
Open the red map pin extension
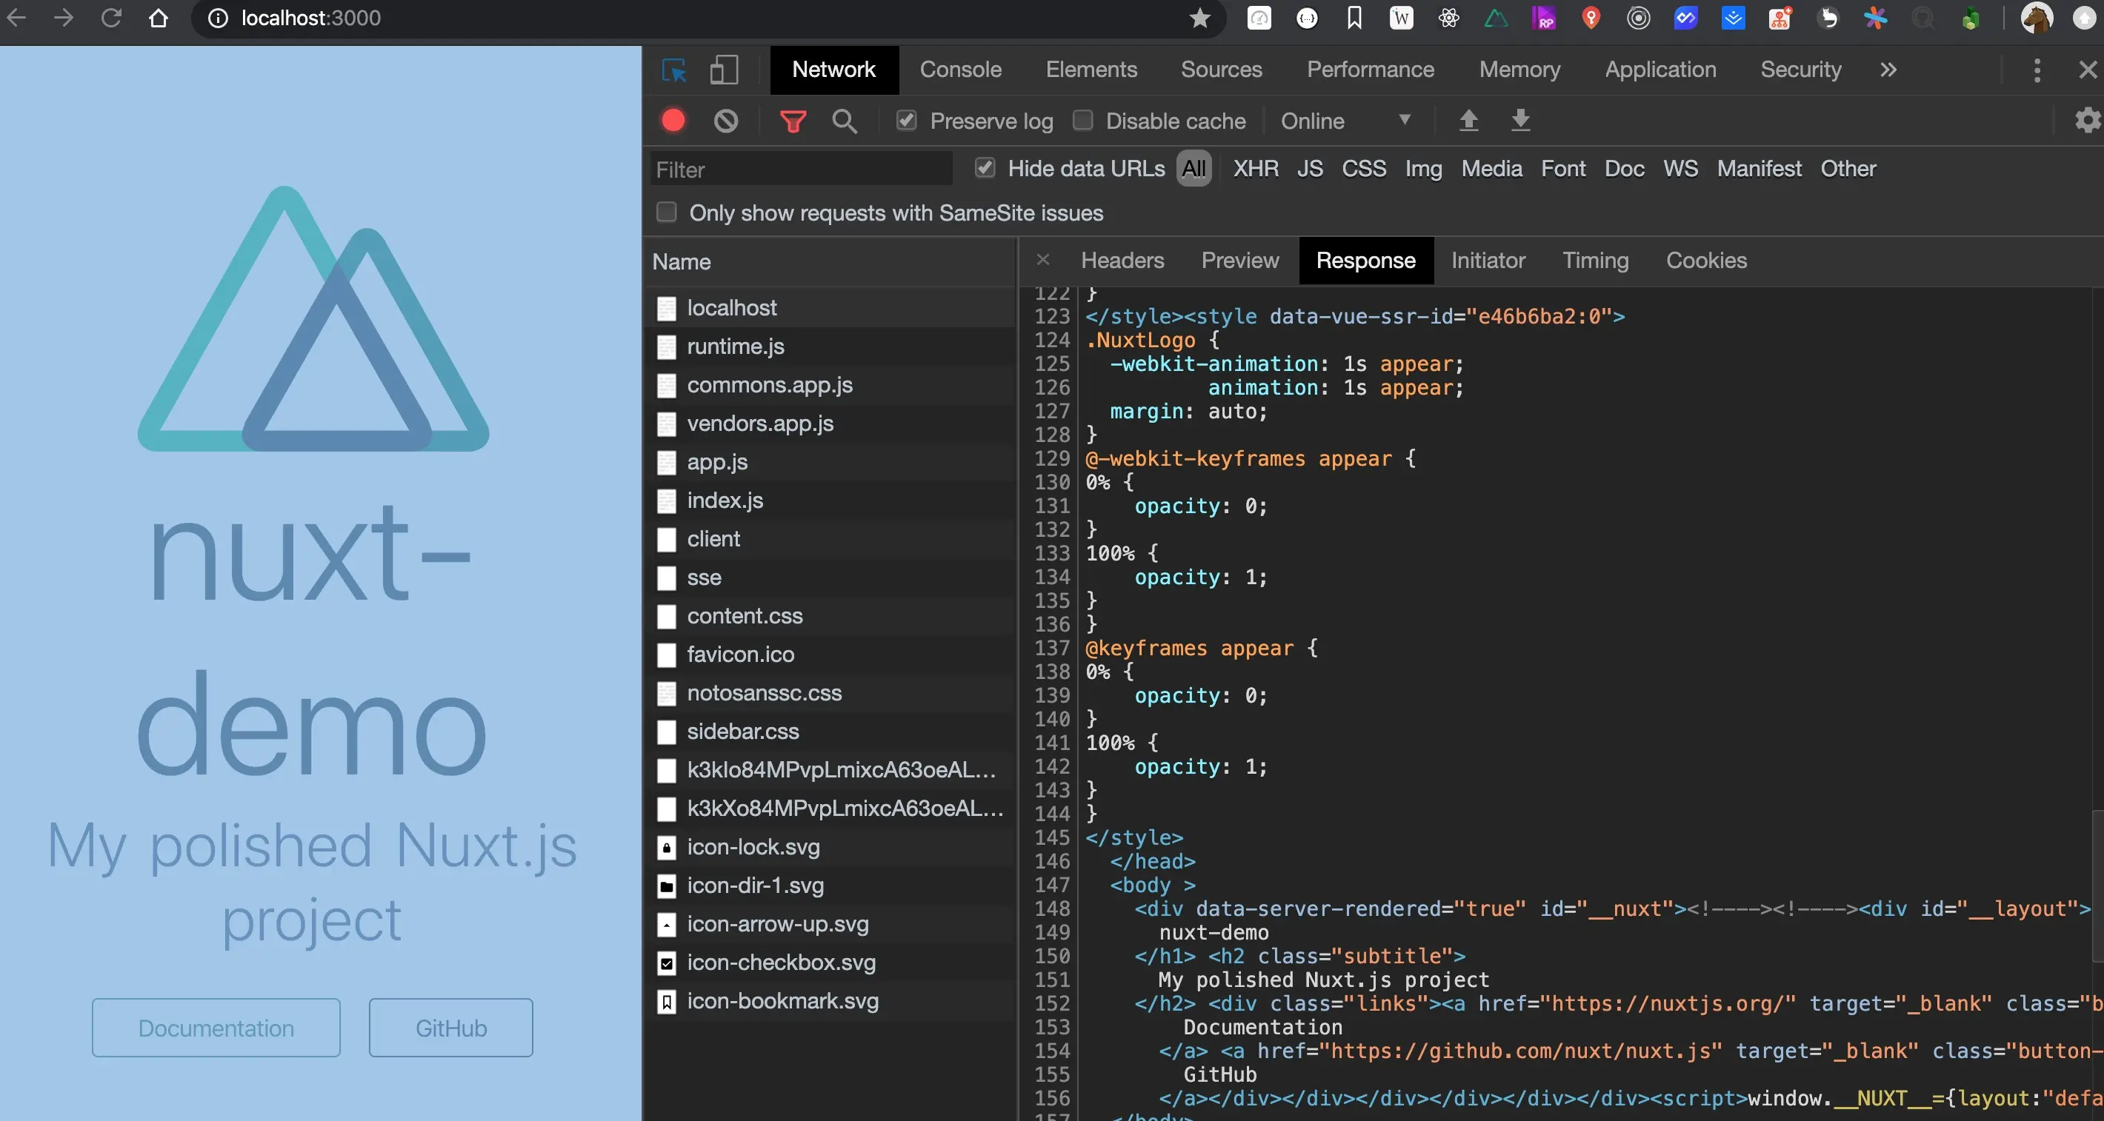pos(1591,18)
